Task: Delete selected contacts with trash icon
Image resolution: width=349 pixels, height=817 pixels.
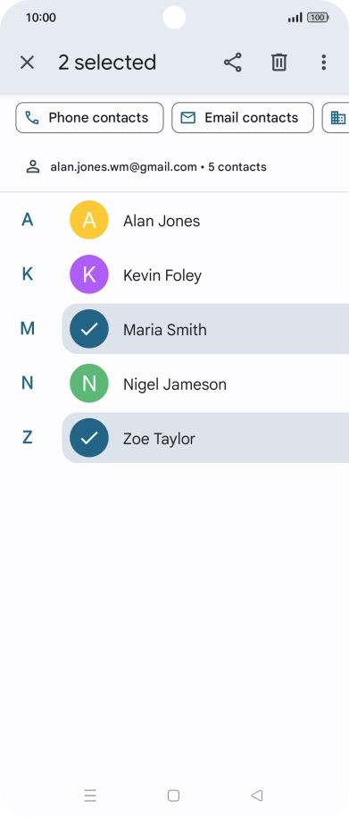Action: (278, 63)
